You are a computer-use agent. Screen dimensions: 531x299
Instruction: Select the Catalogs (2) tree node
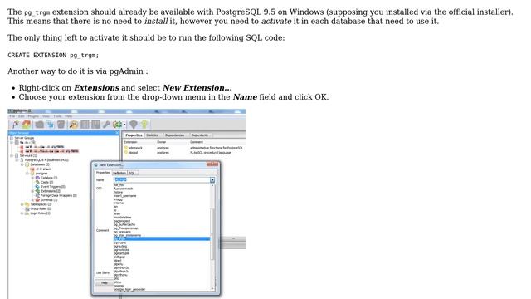point(49,178)
